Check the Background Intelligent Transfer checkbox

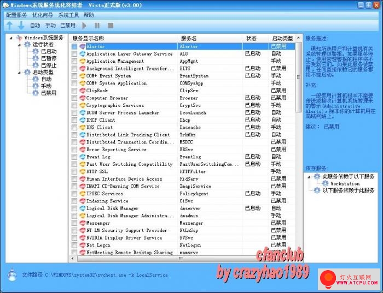pos(74,68)
